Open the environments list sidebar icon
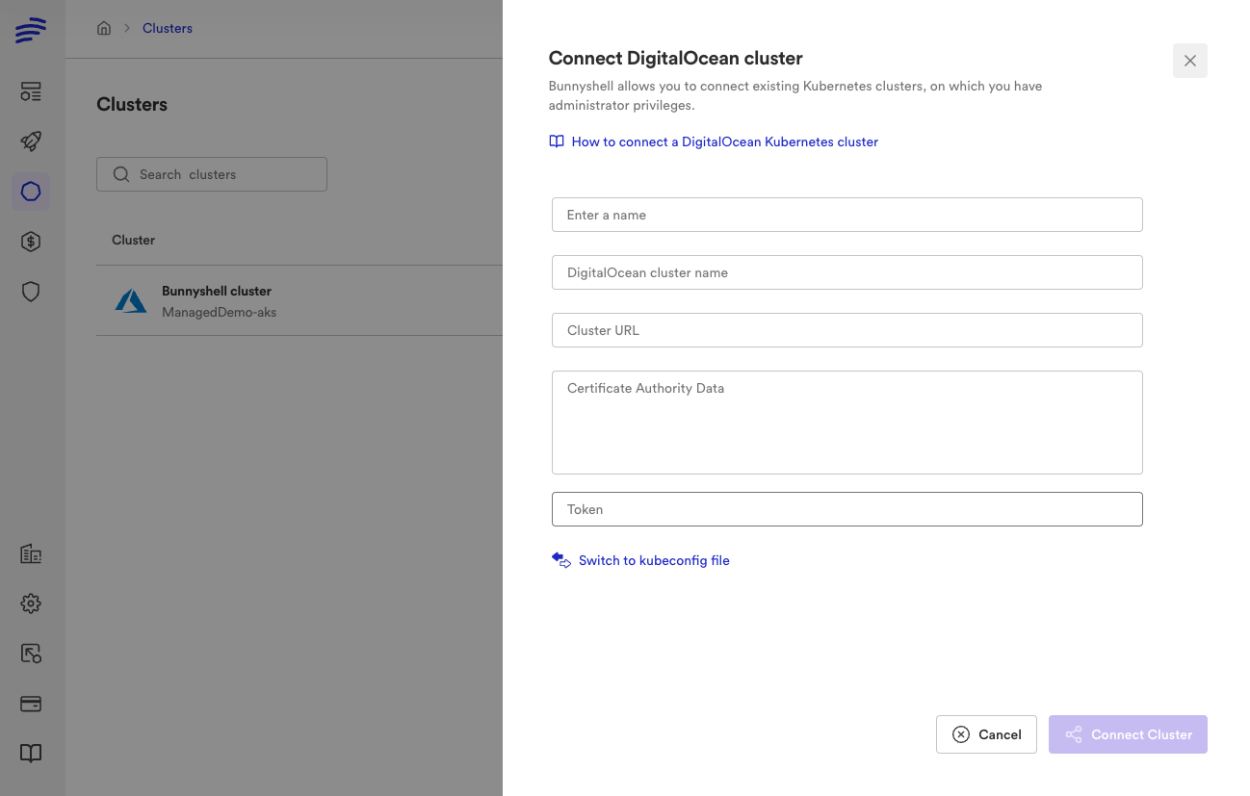The image size is (1250, 796). [31, 91]
